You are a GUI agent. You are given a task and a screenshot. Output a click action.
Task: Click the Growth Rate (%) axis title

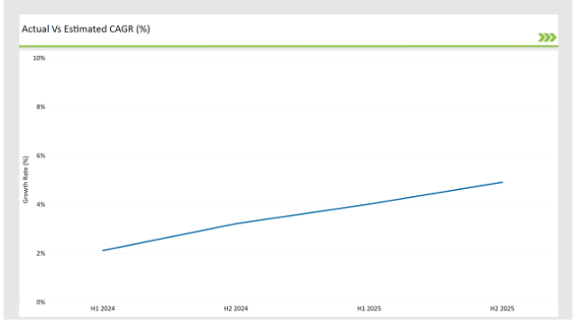click(26, 179)
